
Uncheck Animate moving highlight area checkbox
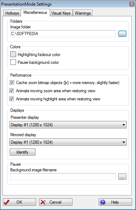point(11,99)
